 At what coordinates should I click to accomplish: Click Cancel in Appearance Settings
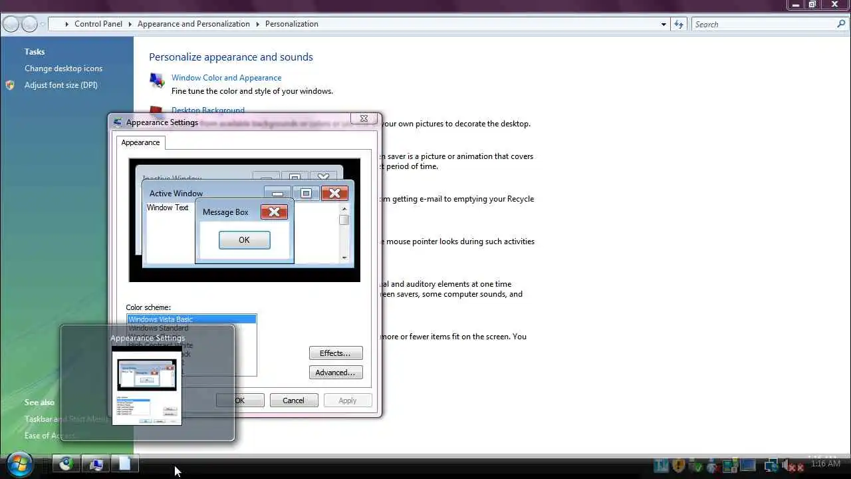(294, 400)
